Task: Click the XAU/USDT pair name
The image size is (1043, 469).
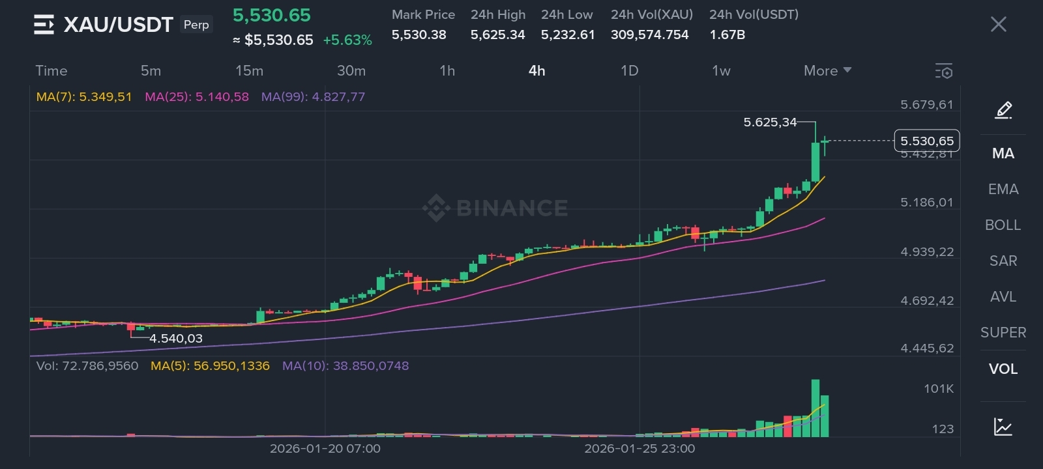Action: (118, 25)
